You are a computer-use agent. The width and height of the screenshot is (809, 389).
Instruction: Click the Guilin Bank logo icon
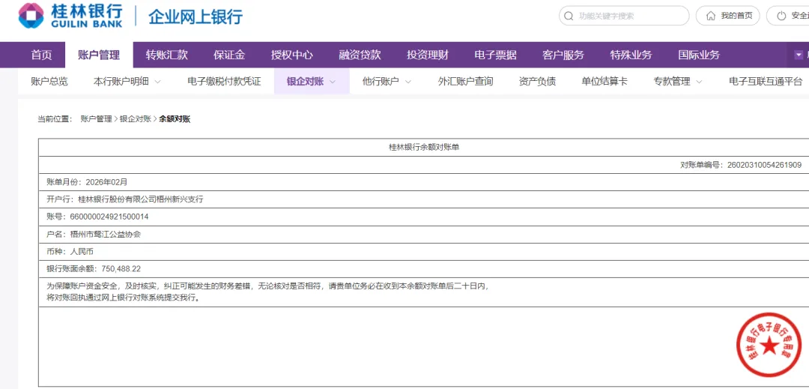click(31, 16)
